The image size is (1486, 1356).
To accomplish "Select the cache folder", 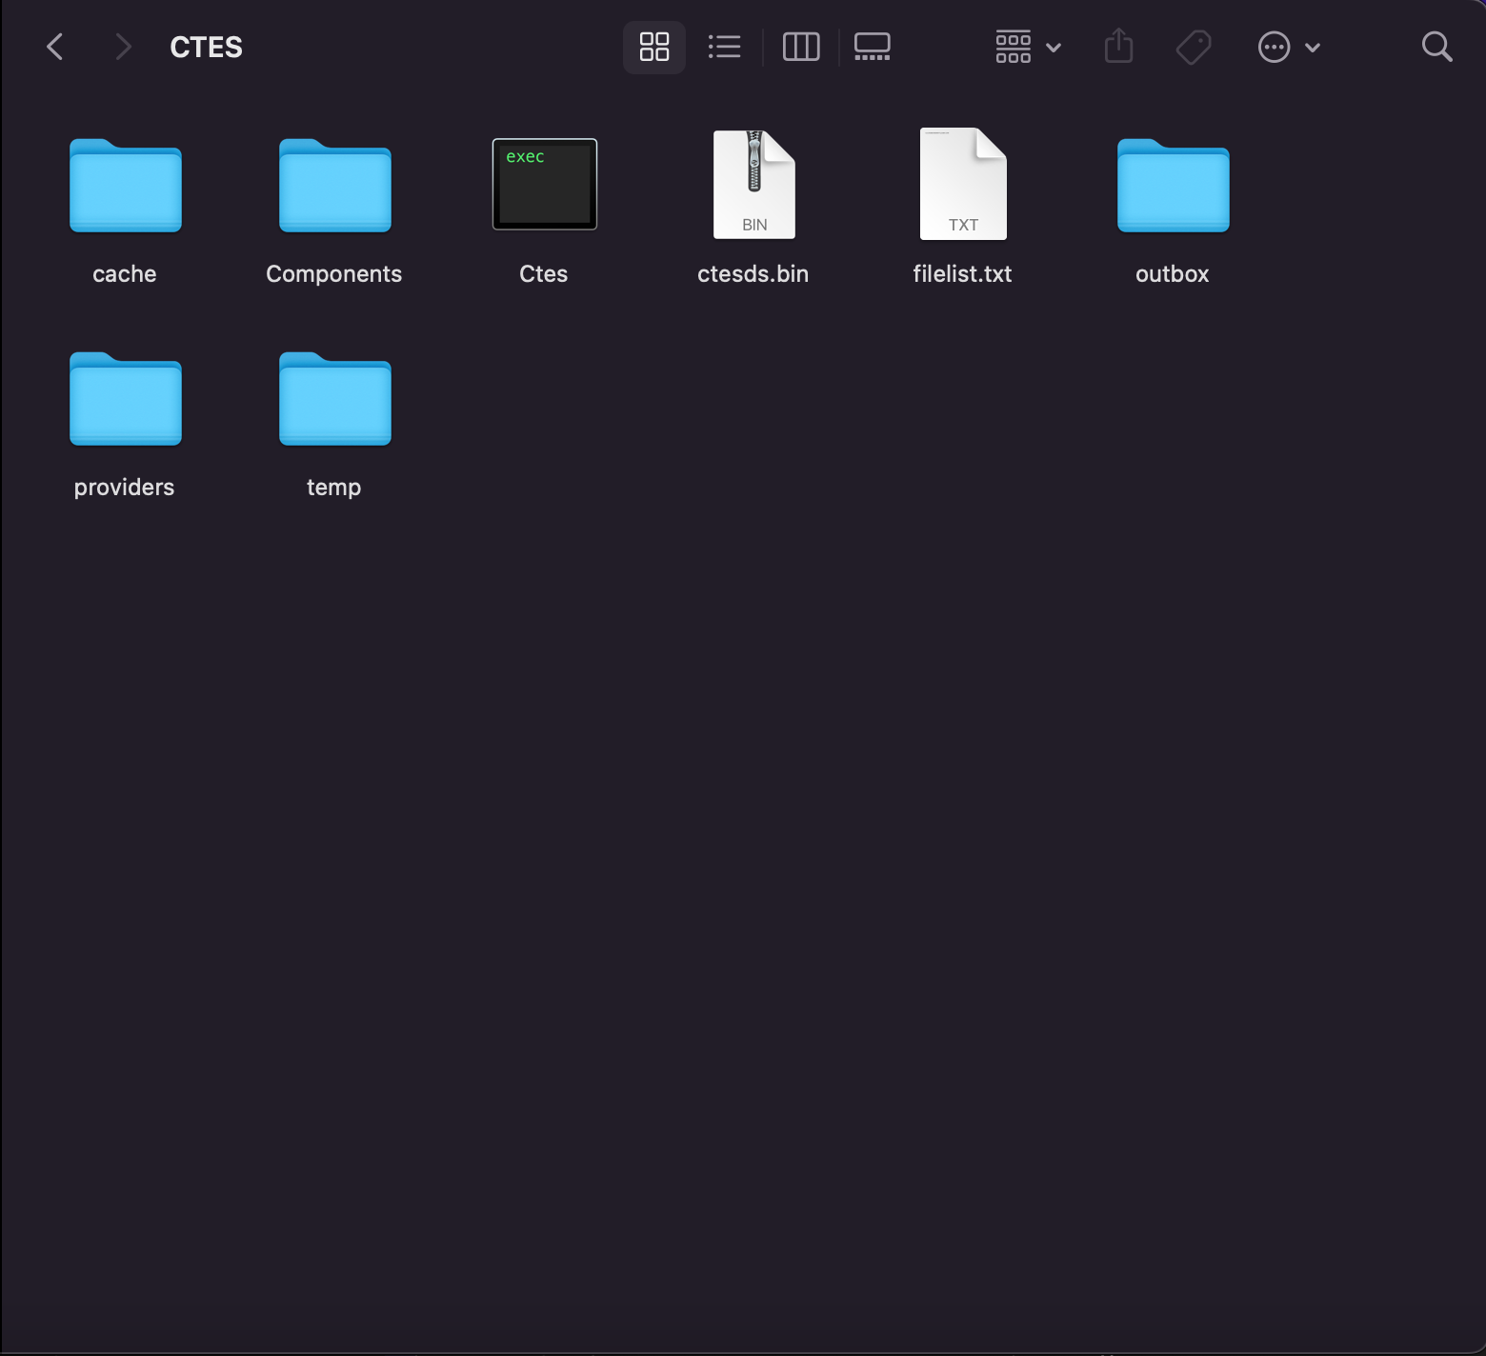I will tap(125, 187).
